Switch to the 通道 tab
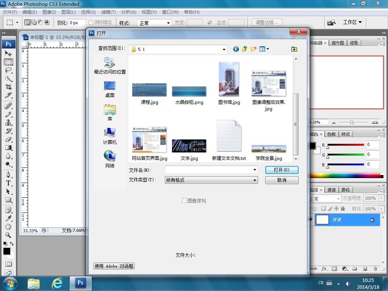388x291 pixels. [x=331, y=190]
